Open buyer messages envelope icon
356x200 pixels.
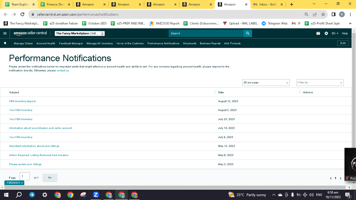(x=318, y=33)
